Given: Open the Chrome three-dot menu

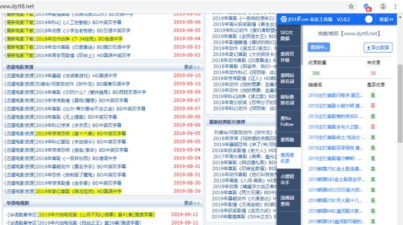Looking at the screenshot, I should pyautogui.click(x=395, y=6).
